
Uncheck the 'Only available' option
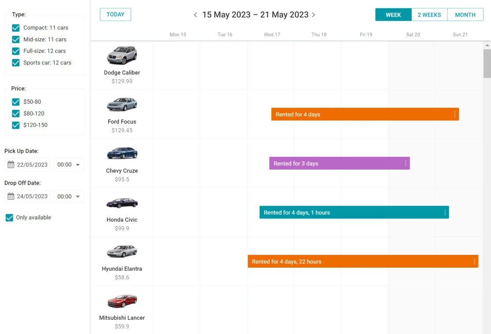(x=9, y=217)
